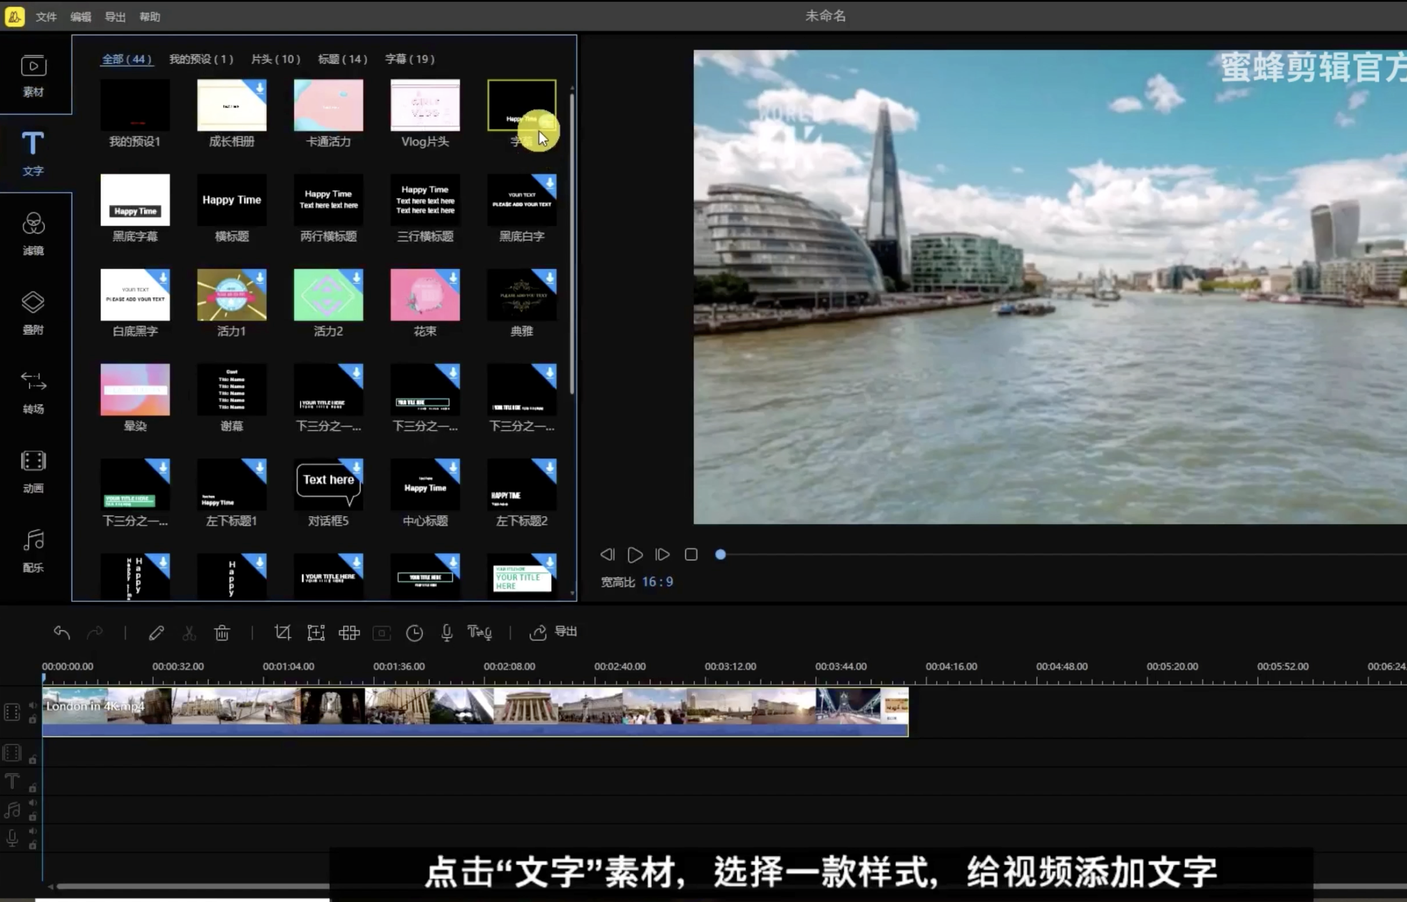Open the 导出 menu in menu bar
Viewport: 1407px width, 902px height.
pos(115,17)
